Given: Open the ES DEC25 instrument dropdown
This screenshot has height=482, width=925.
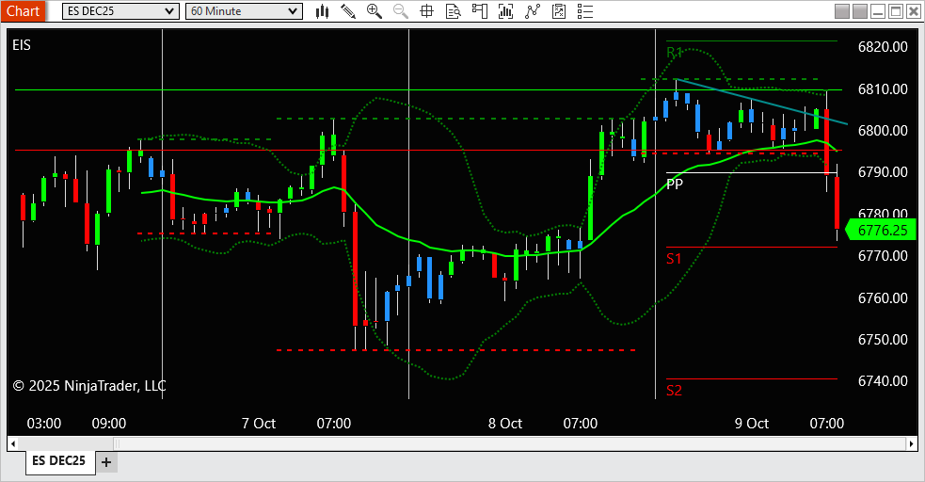Looking at the screenshot, I should (x=120, y=11).
